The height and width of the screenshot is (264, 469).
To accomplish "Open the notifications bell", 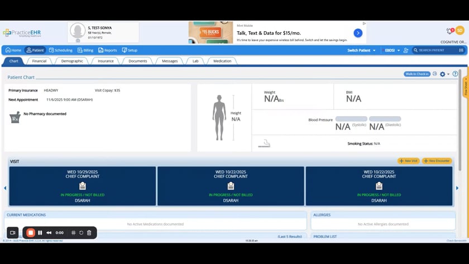I will coord(449,31).
